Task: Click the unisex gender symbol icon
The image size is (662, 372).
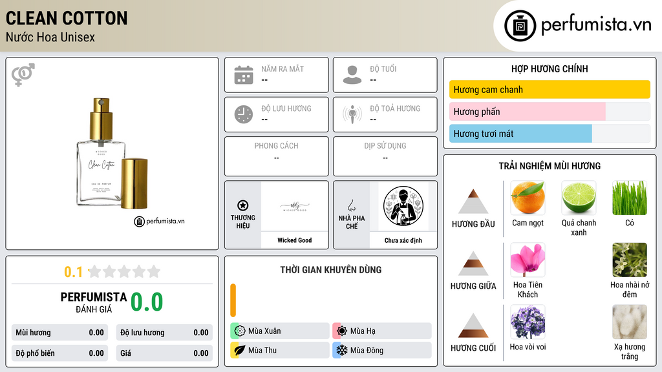Action: click(x=23, y=75)
